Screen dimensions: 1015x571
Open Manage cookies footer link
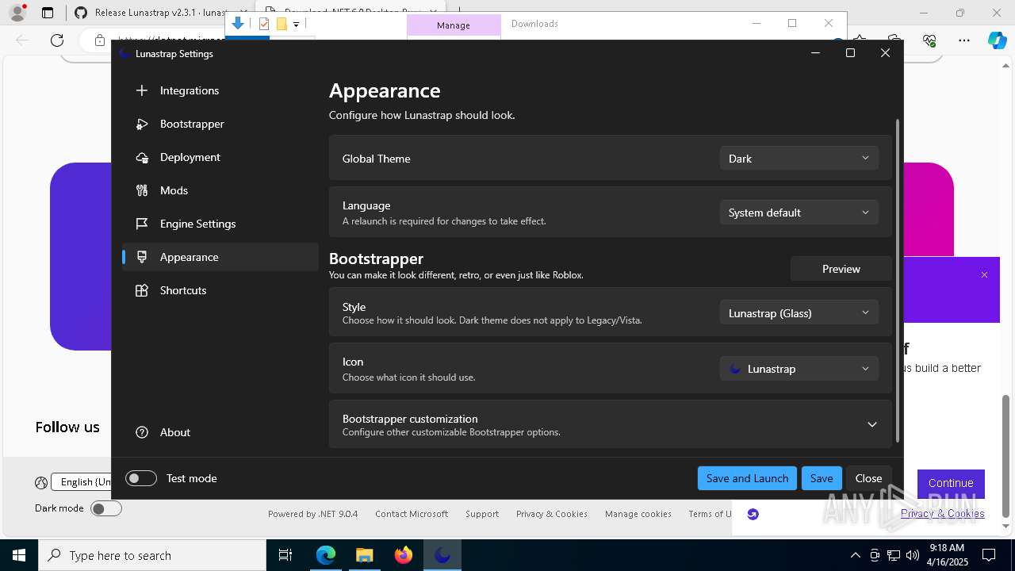click(x=638, y=514)
